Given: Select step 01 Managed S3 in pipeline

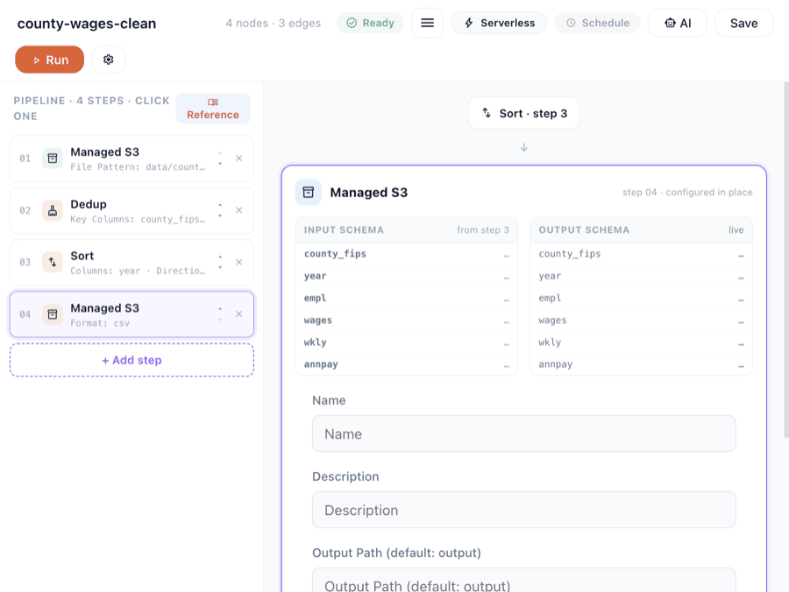Looking at the screenshot, I should (x=131, y=159).
